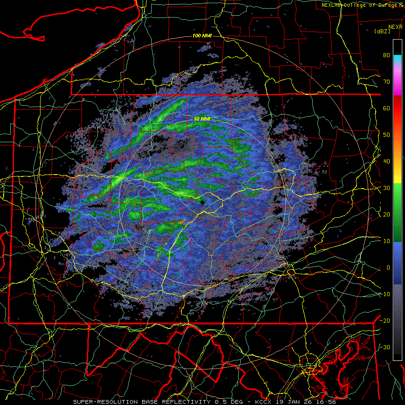Click the 0 value on the dBZ scale
This screenshot has width=405, height=405.
(x=388, y=268)
